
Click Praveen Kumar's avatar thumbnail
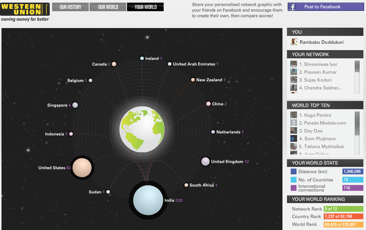tap(294, 72)
